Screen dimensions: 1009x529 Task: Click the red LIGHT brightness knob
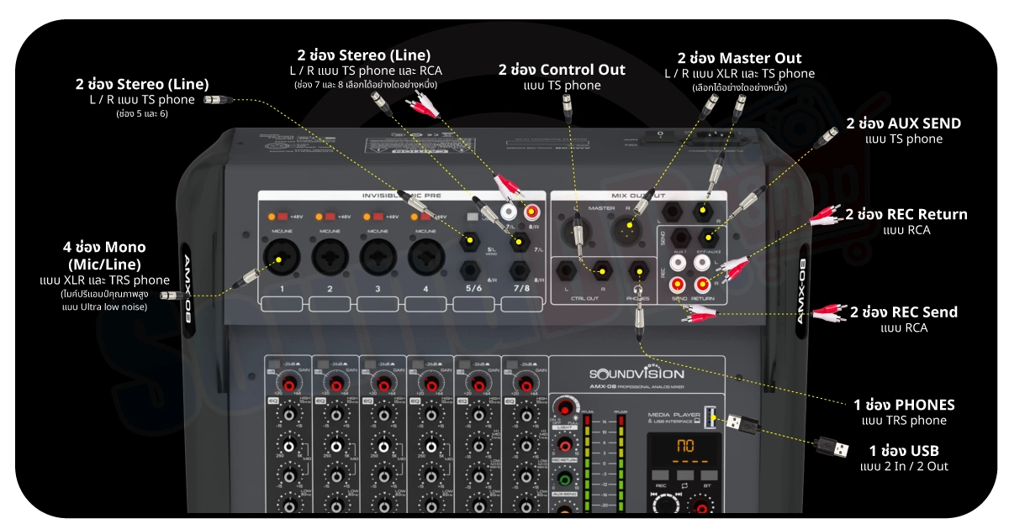(x=565, y=409)
